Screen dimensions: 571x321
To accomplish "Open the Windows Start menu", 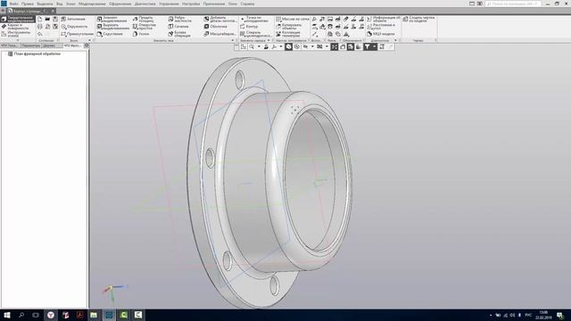I will pyautogui.click(x=7, y=315).
